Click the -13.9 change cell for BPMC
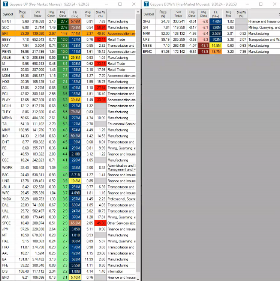This screenshot has width=280, height=281. [204, 52]
